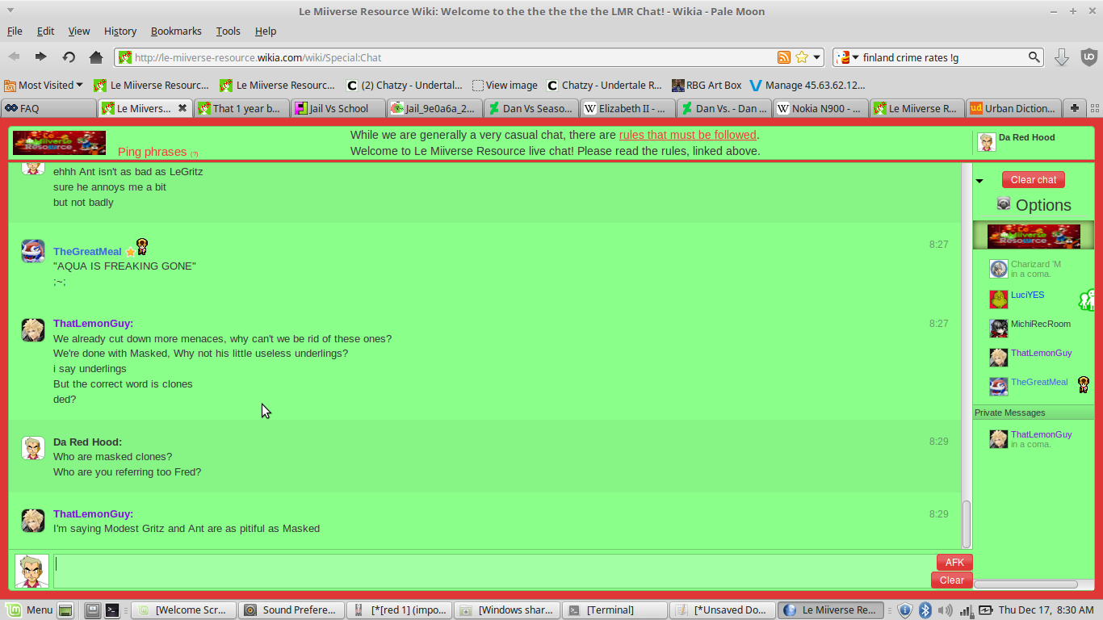Open the Edit menu
This screenshot has width=1103, height=620.
point(45,31)
